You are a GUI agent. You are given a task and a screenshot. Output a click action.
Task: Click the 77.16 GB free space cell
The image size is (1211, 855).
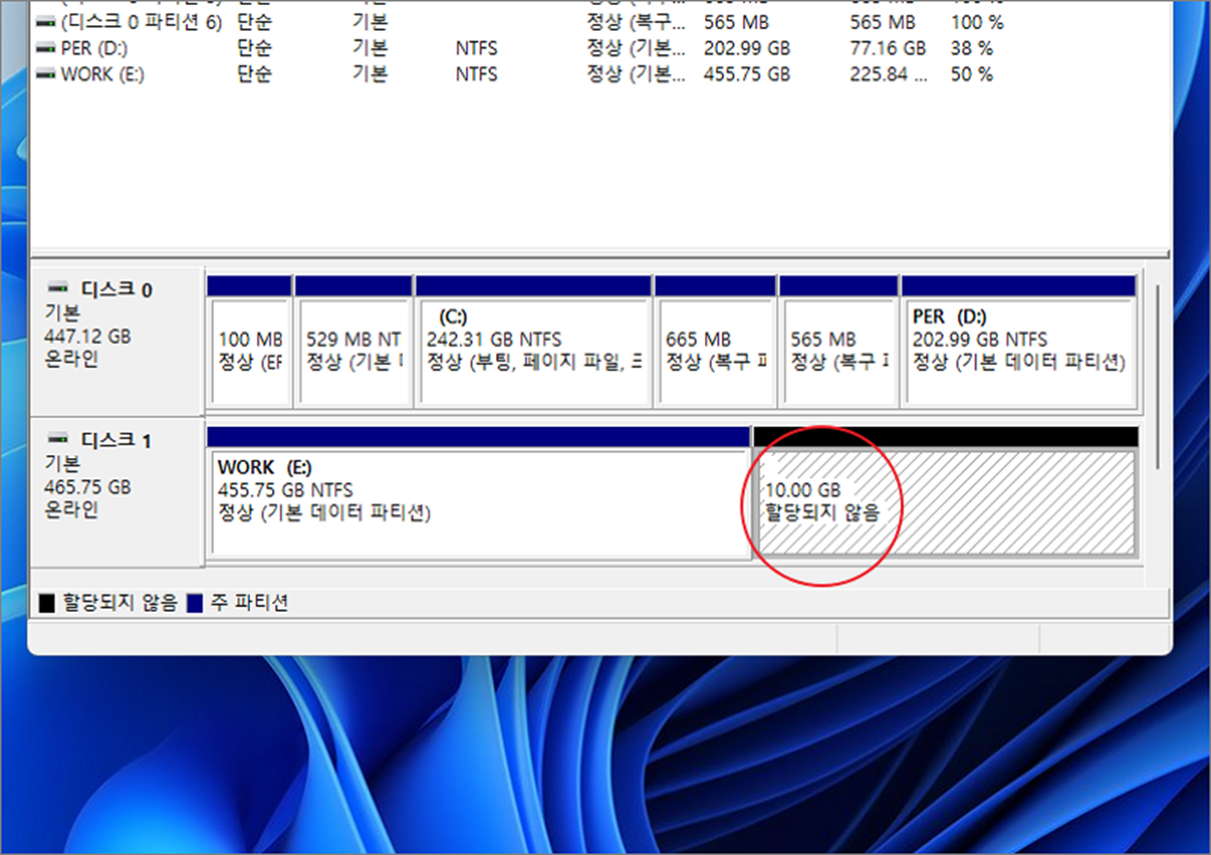click(887, 47)
